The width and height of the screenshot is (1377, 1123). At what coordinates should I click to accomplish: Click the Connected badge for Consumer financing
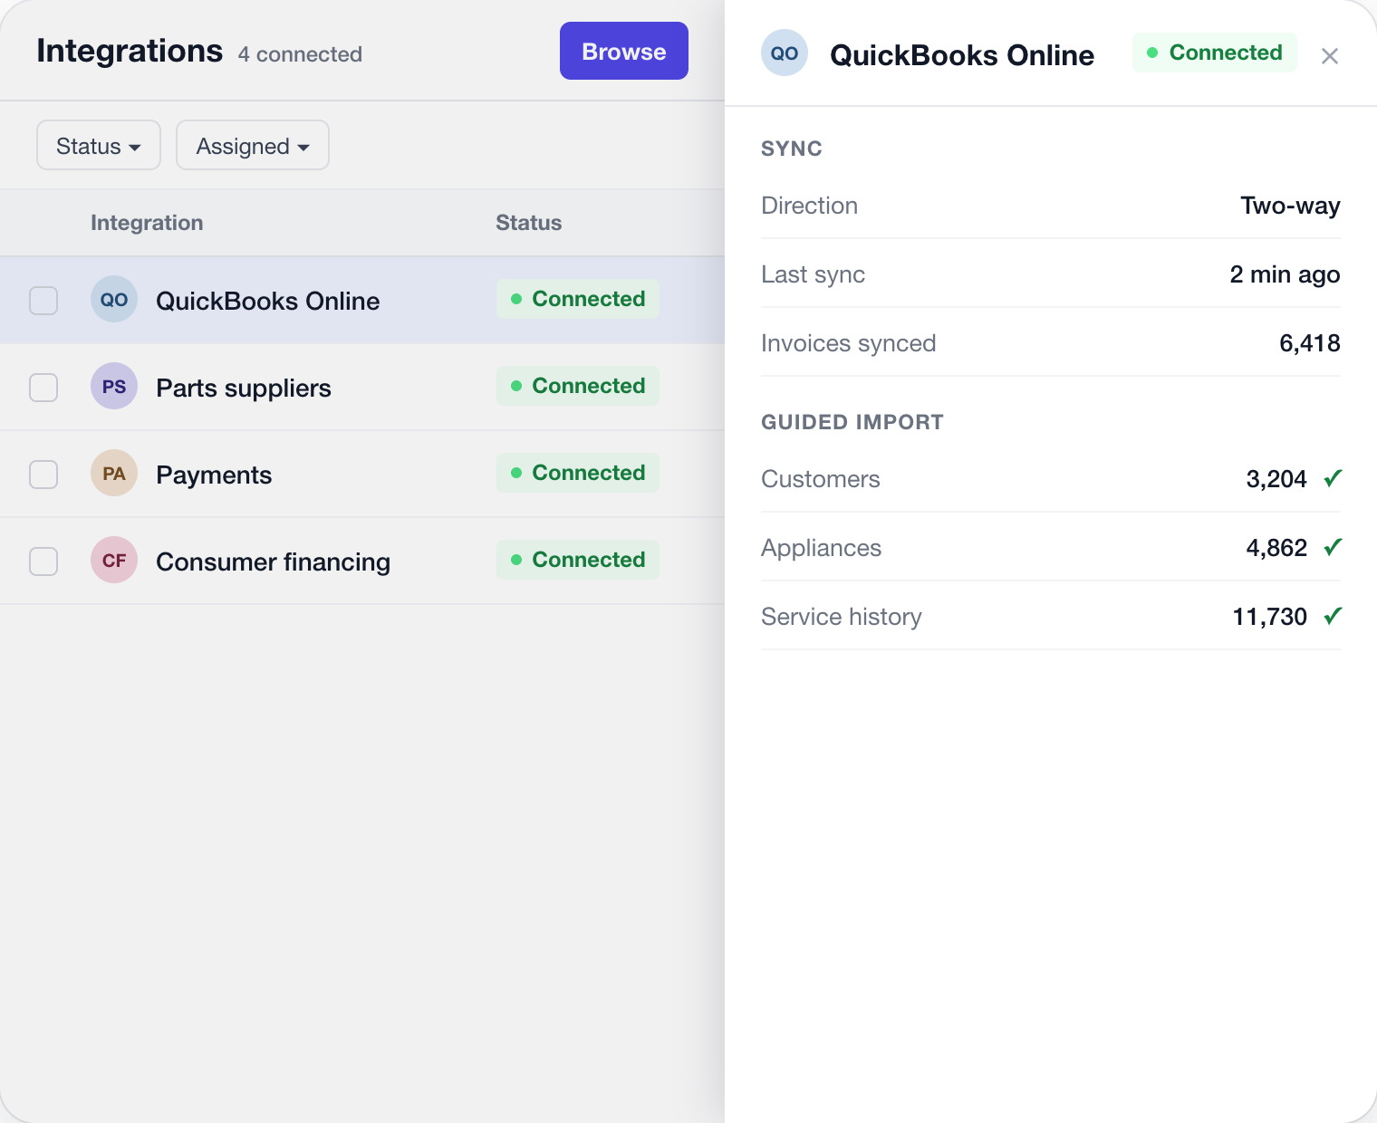click(x=578, y=560)
